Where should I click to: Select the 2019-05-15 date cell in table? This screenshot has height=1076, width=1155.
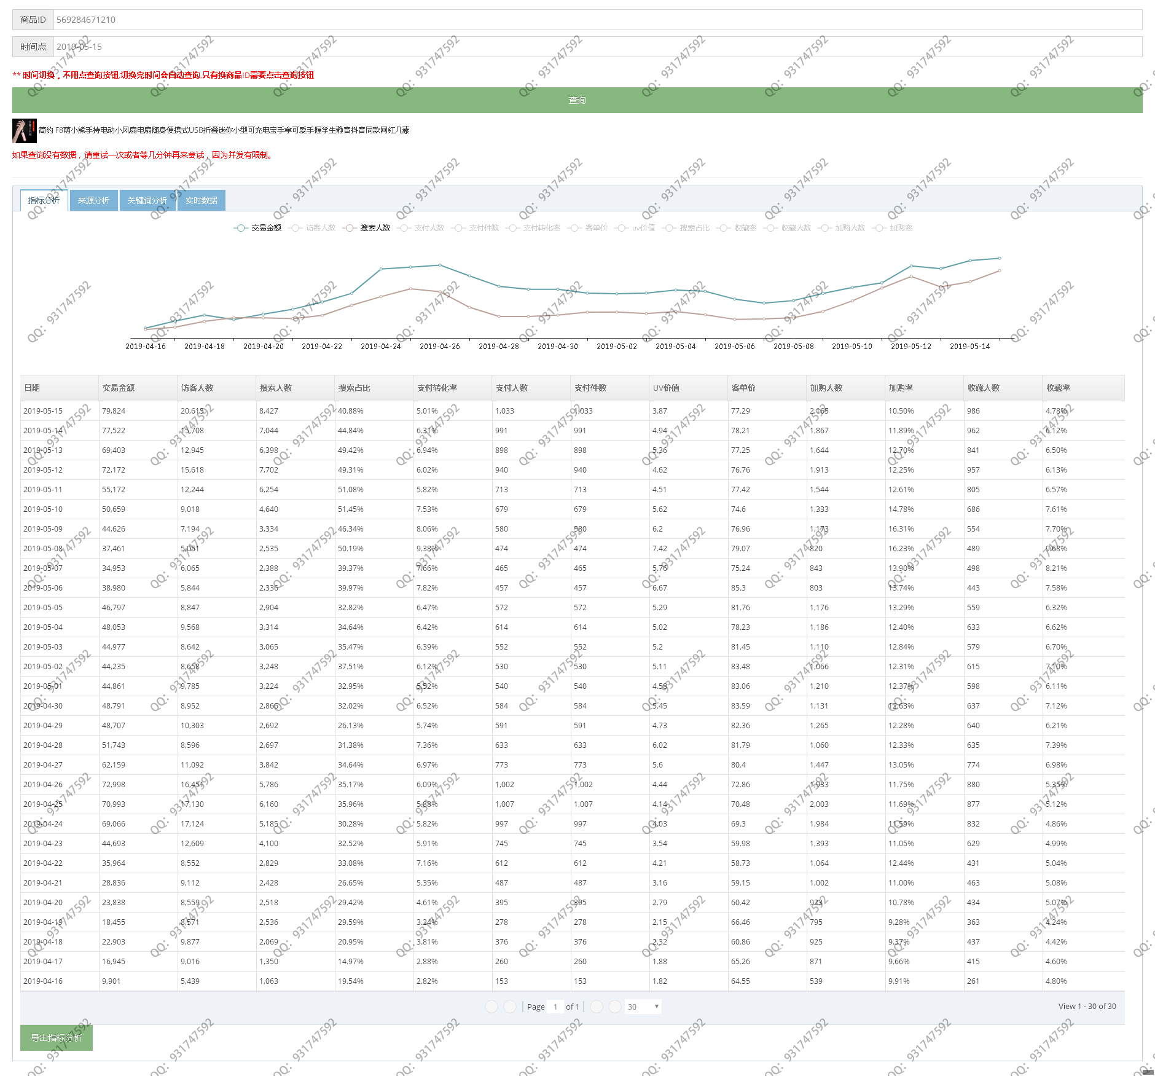point(60,411)
